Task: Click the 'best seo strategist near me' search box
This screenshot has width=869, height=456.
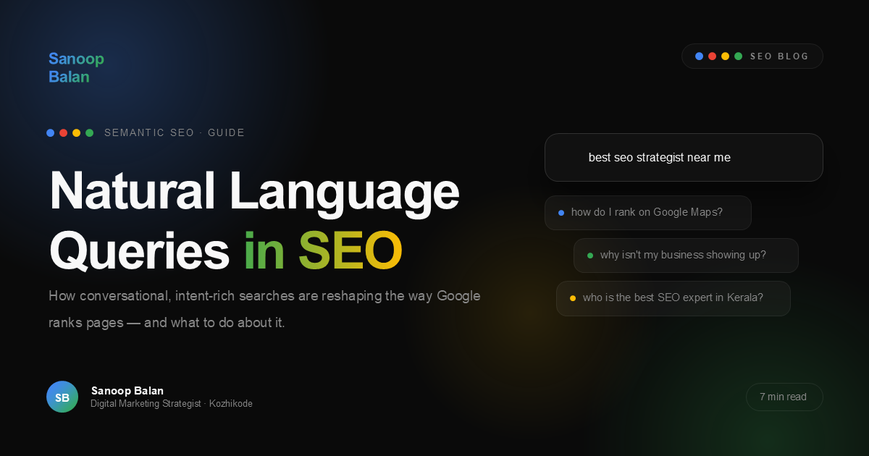Action: [x=684, y=157]
